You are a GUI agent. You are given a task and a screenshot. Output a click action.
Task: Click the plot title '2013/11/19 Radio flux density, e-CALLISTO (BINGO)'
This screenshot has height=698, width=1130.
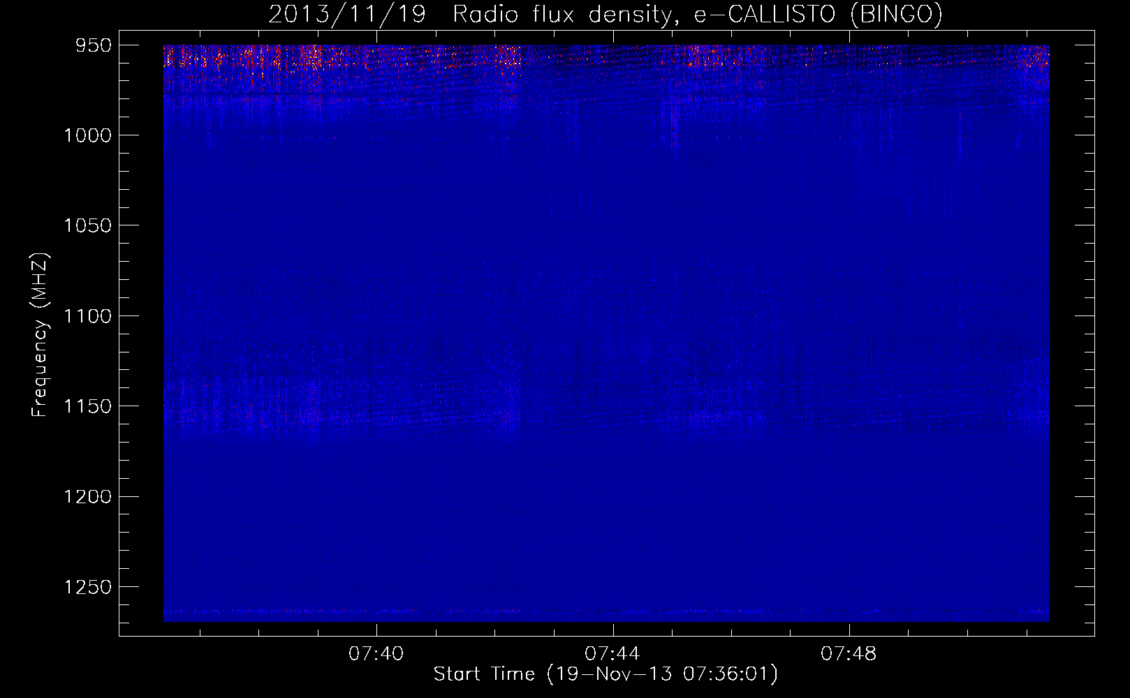pyautogui.click(x=606, y=15)
